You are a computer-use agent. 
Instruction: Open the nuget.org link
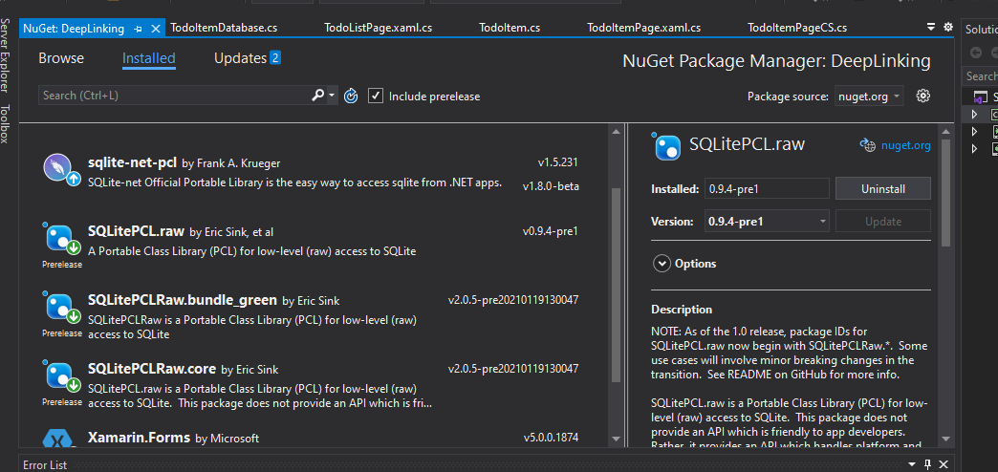click(905, 145)
